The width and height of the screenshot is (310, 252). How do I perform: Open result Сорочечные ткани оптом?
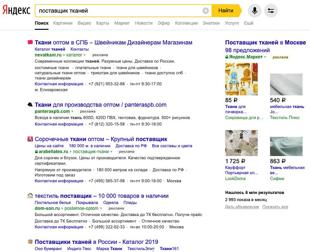pyautogui.click(x=101, y=139)
